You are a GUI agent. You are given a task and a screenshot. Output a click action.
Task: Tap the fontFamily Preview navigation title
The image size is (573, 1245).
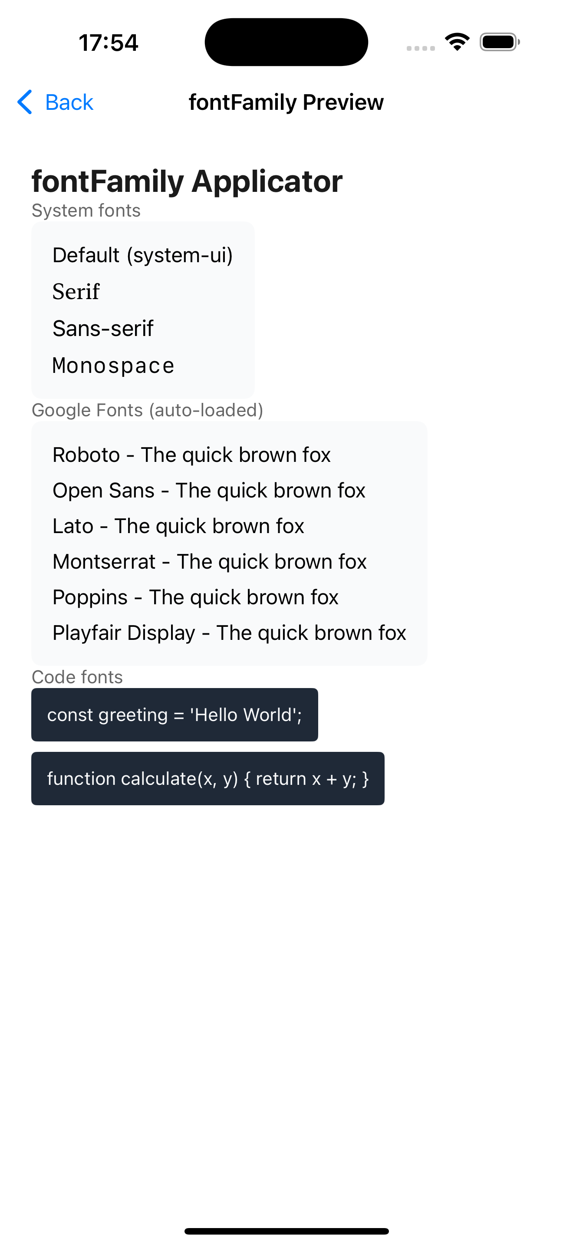pos(286,102)
